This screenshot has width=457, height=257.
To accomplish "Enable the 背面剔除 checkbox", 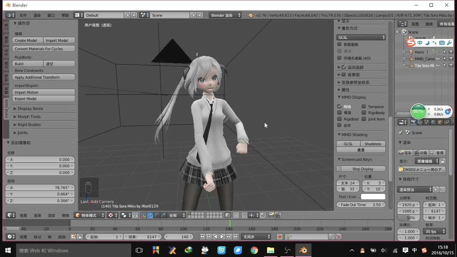I will coord(339,44).
